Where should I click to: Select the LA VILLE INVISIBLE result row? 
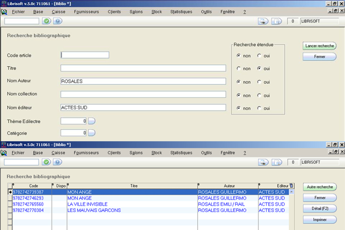[87, 204]
